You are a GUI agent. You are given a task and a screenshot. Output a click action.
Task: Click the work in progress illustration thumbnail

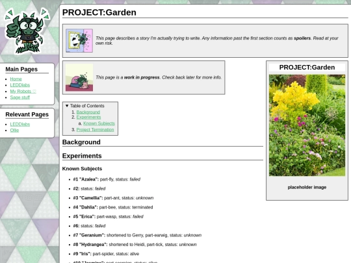point(79,77)
